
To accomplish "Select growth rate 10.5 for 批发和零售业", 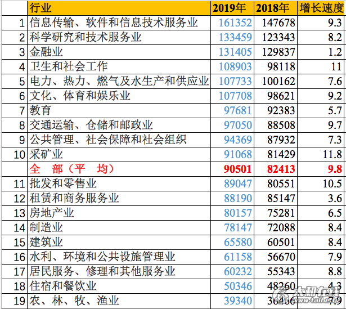I will coord(321,183).
